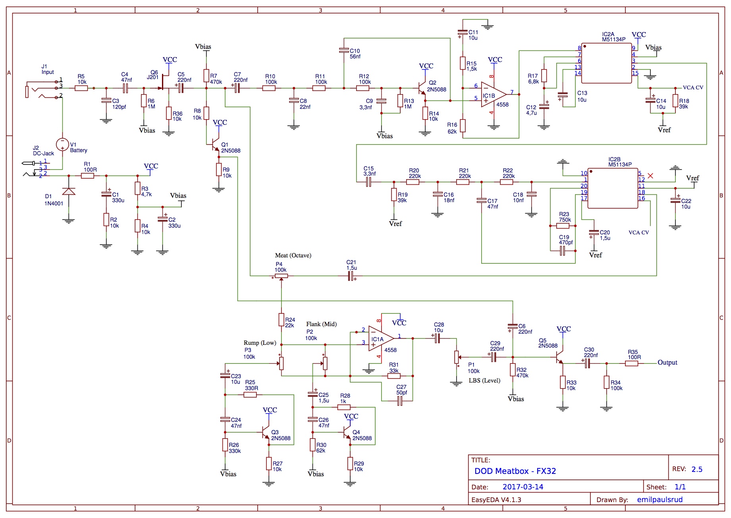The height and width of the screenshot is (518, 731).
Task: Select the P1 LBS (Level) potentiometer
Action: click(457, 357)
